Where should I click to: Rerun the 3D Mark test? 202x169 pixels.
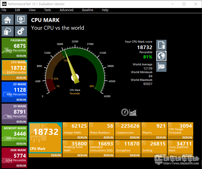click(21, 122)
